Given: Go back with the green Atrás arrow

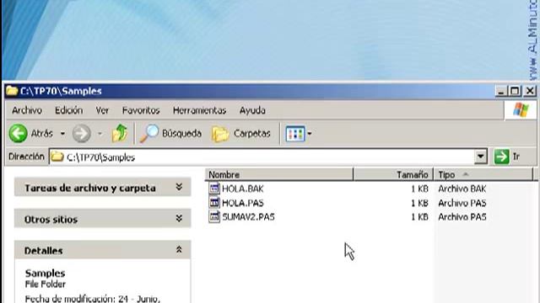Looking at the screenshot, I should [x=18, y=133].
